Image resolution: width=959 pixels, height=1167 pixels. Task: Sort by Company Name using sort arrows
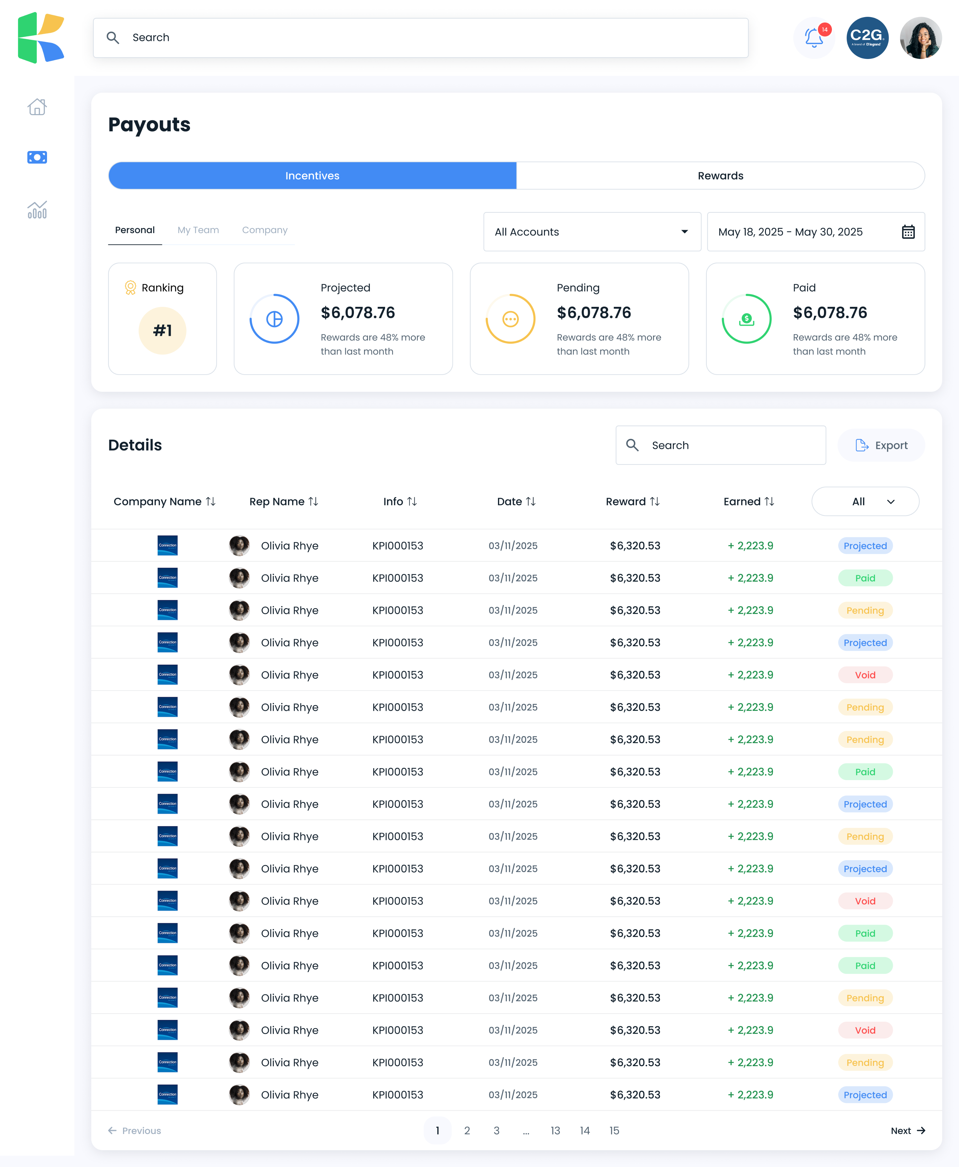click(211, 501)
